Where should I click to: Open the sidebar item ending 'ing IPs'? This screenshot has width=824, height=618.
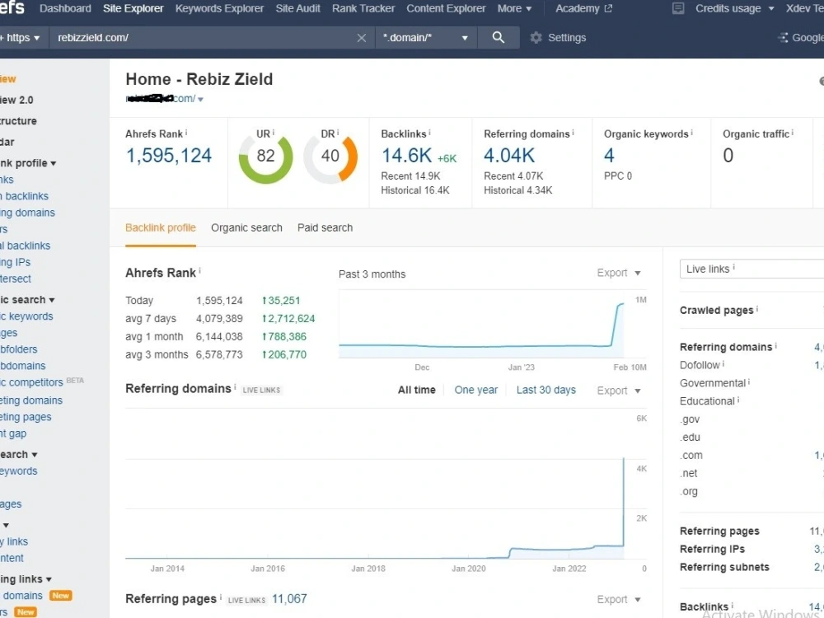tap(15, 262)
